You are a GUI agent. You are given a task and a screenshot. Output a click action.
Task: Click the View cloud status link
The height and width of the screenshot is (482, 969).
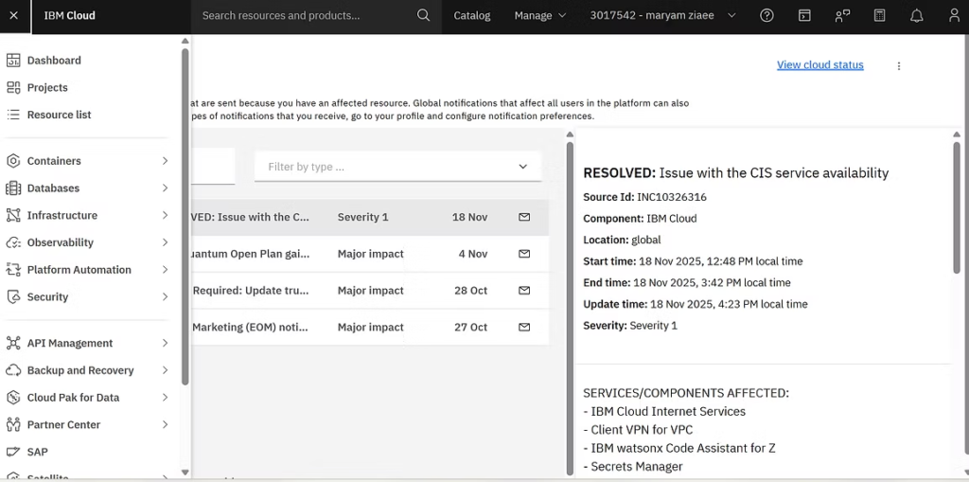(x=820, y=65)
